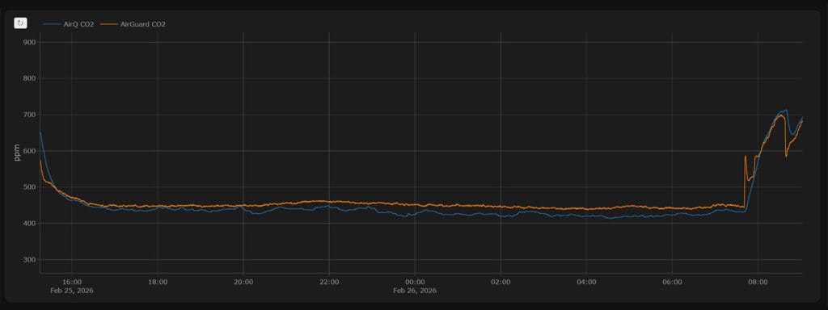Screen dimensions: 828x310
Task: Click the refresh icon button above the chart
Action: (x=20, y=23)
